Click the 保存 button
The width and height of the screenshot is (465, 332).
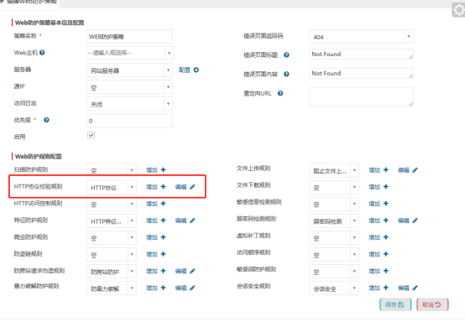(x=395, y=304)
